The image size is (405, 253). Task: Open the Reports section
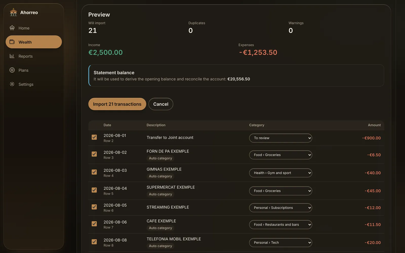(x=34, y=56)
